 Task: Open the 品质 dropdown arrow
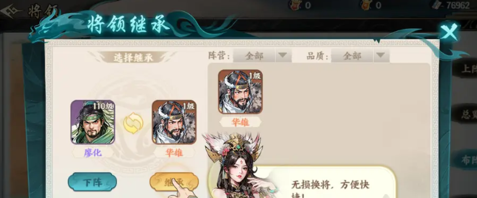[380, 56]
